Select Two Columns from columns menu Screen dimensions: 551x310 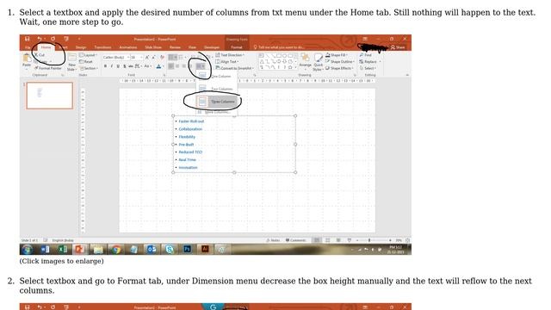(x=216, y=89)
